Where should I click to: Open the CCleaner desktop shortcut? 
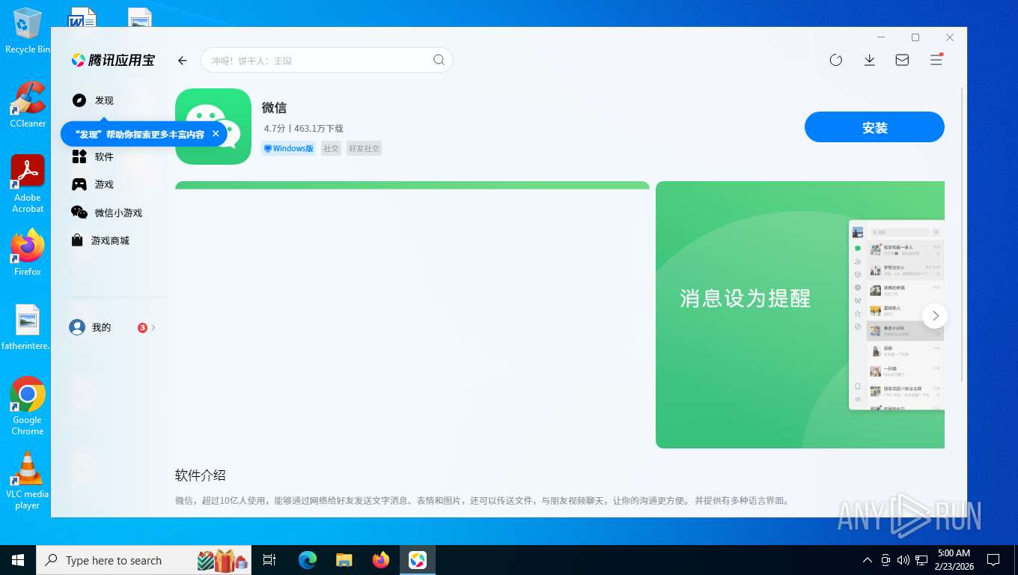28,104
